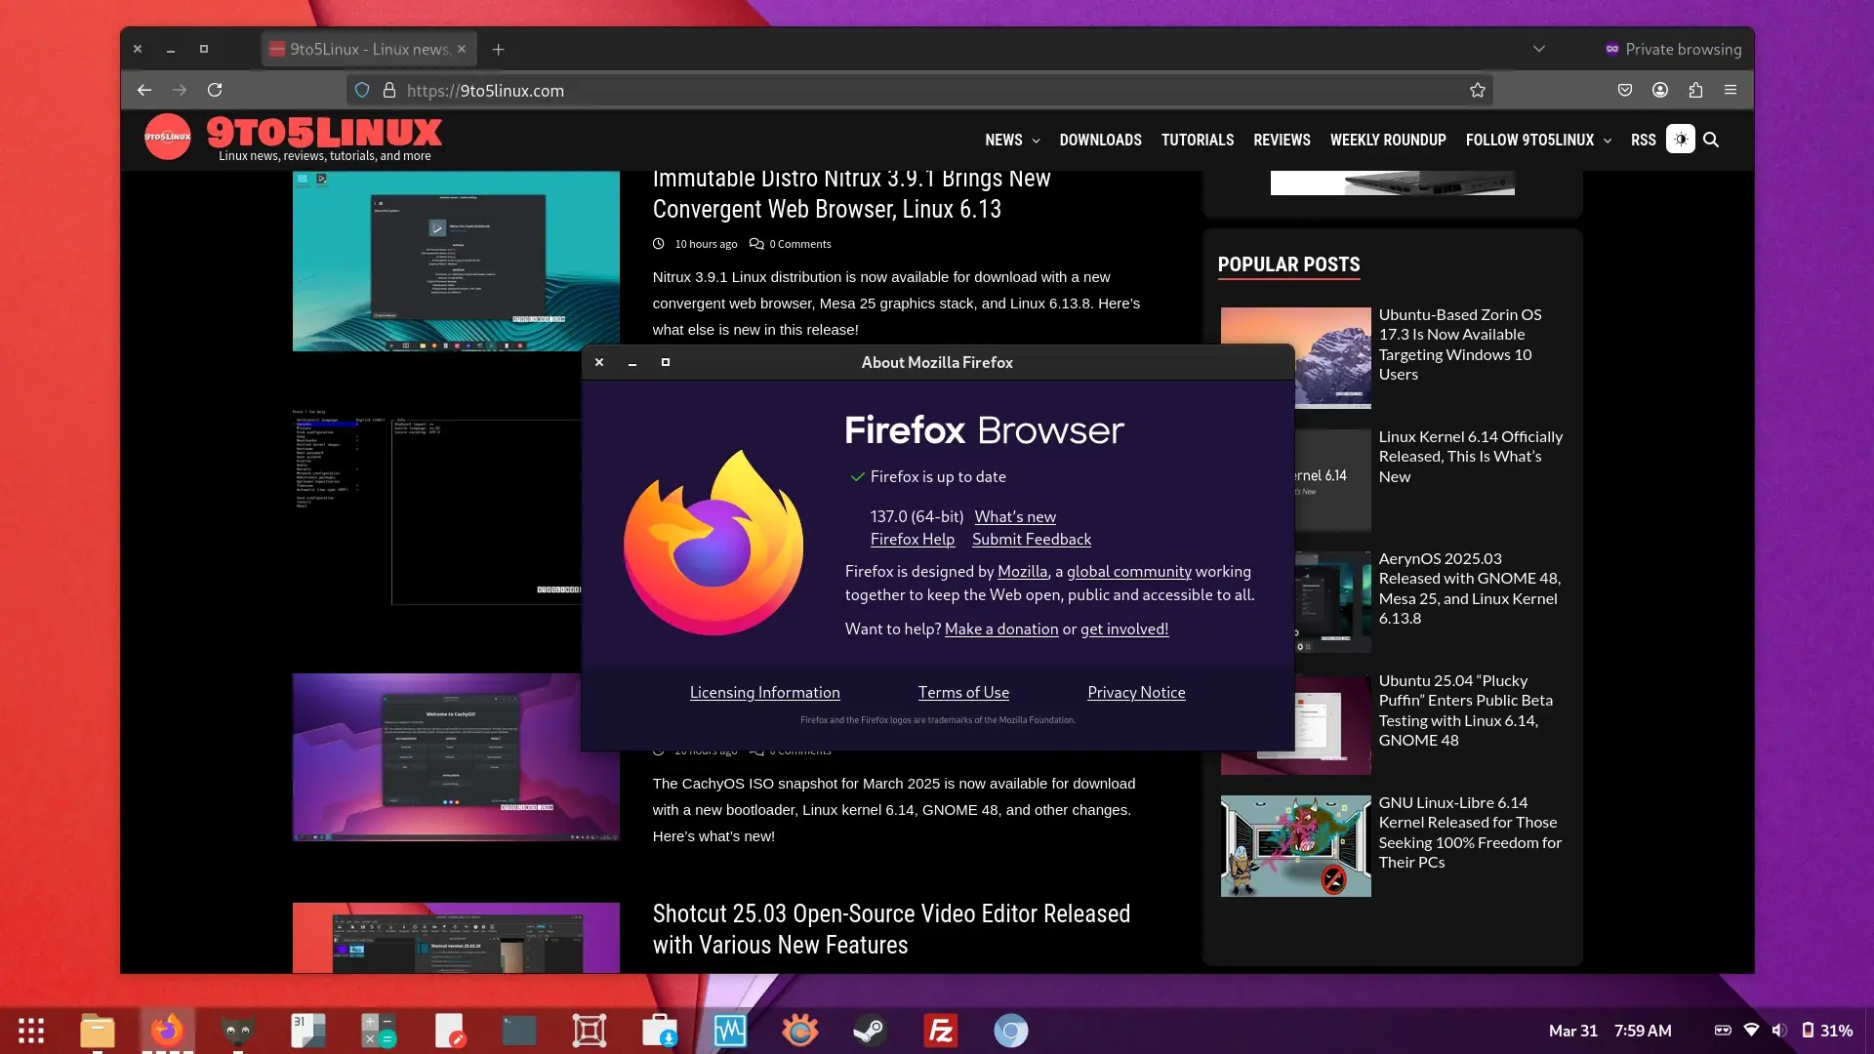The height and width of the screenshot is (1054, 1874).
Task: Click the What's new link
Action: (1014, 516)
